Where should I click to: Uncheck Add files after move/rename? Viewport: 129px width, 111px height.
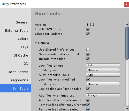(88, 100)
